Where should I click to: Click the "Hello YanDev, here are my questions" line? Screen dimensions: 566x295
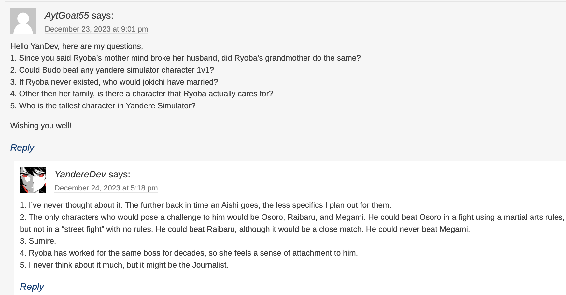[77, 46]
